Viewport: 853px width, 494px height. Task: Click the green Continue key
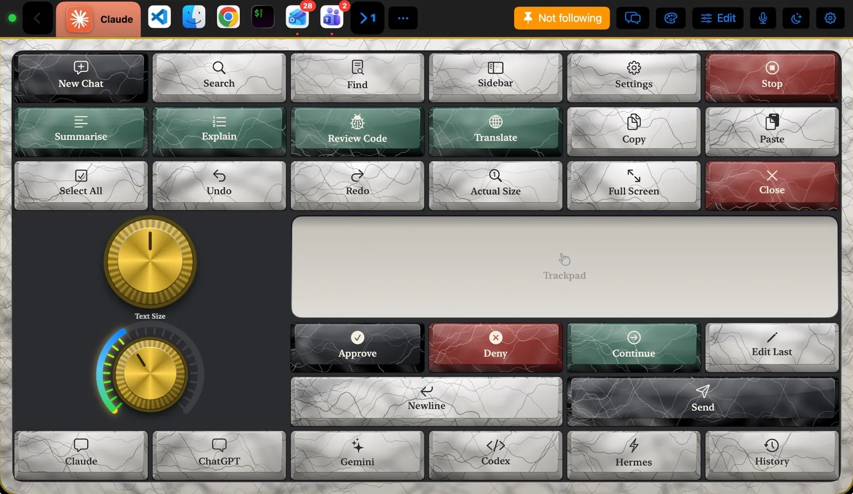coord(634,347)
